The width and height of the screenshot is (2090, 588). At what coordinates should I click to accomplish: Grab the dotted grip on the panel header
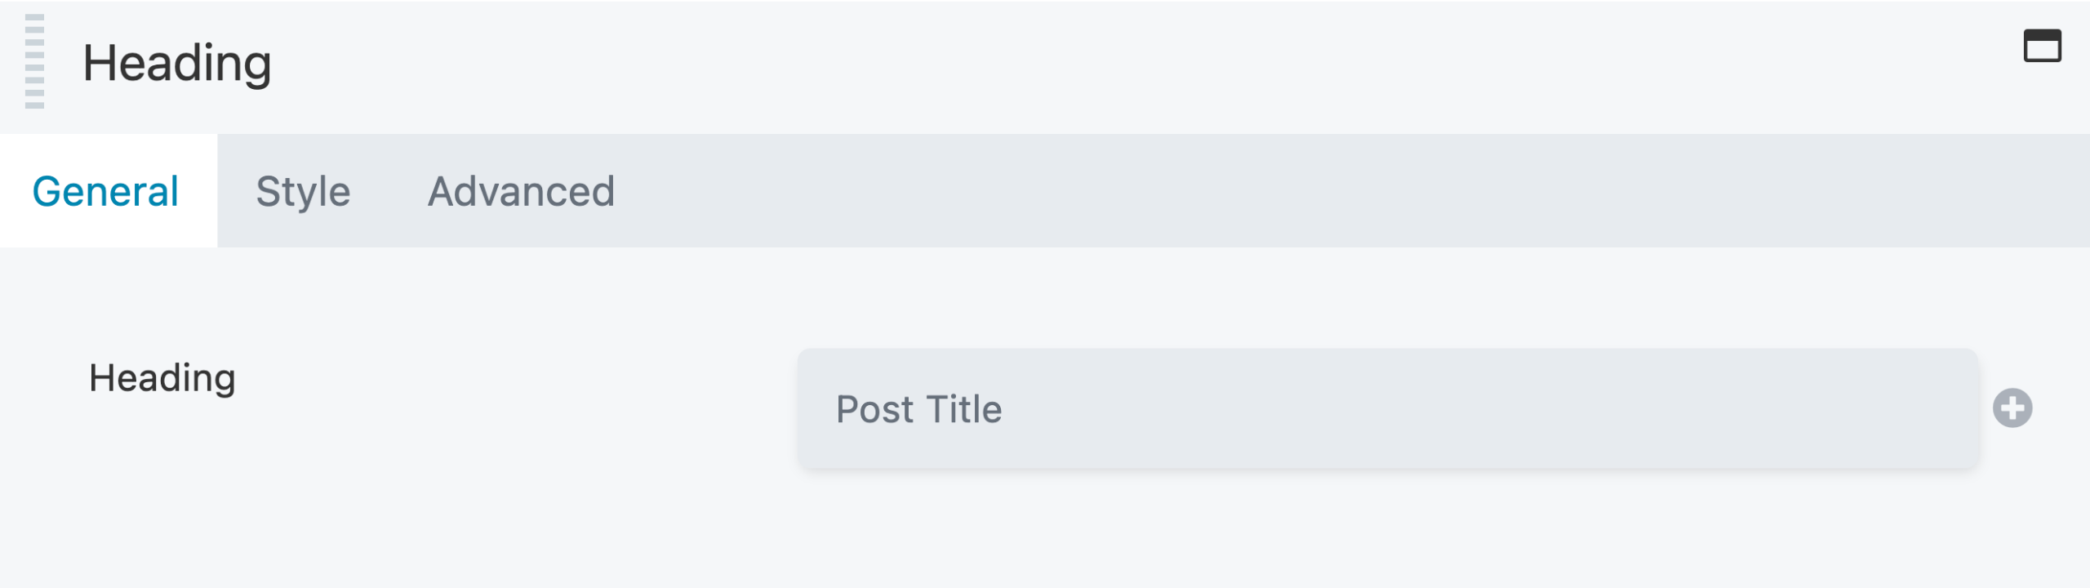34,62
